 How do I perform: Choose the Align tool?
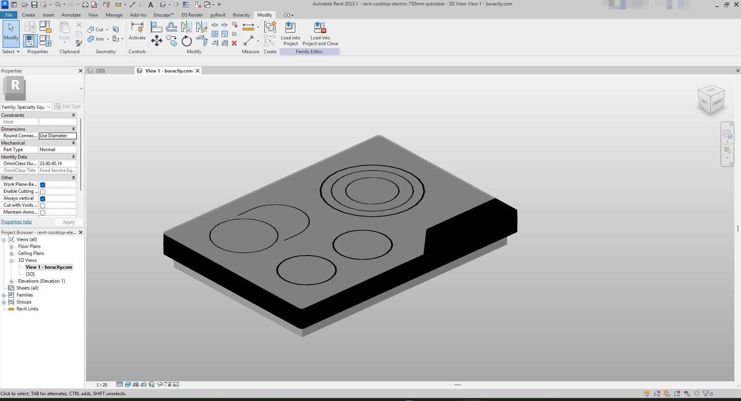pos(156,27)
